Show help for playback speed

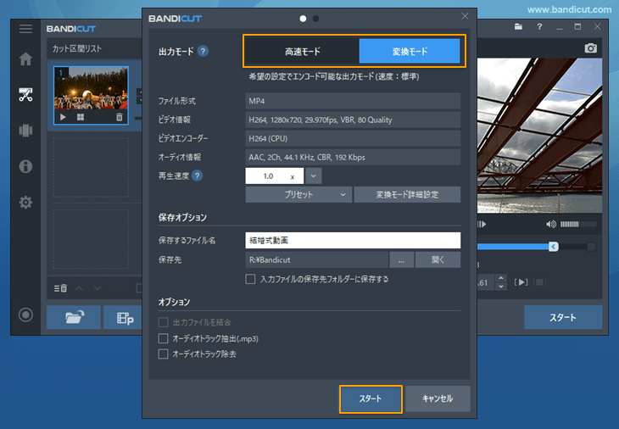(197, 175)
